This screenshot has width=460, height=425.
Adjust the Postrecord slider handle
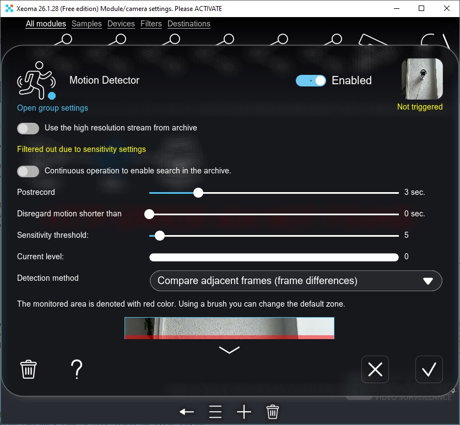(x=198, y=193)
